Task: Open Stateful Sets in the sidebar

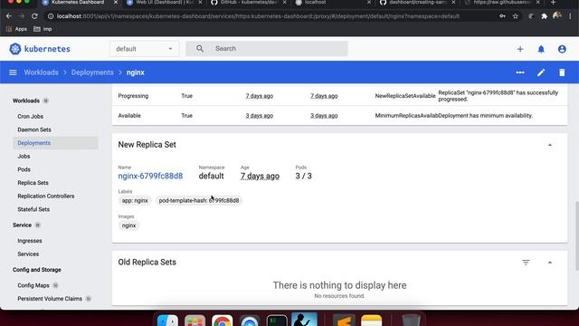Action: (x=33, y=209)
